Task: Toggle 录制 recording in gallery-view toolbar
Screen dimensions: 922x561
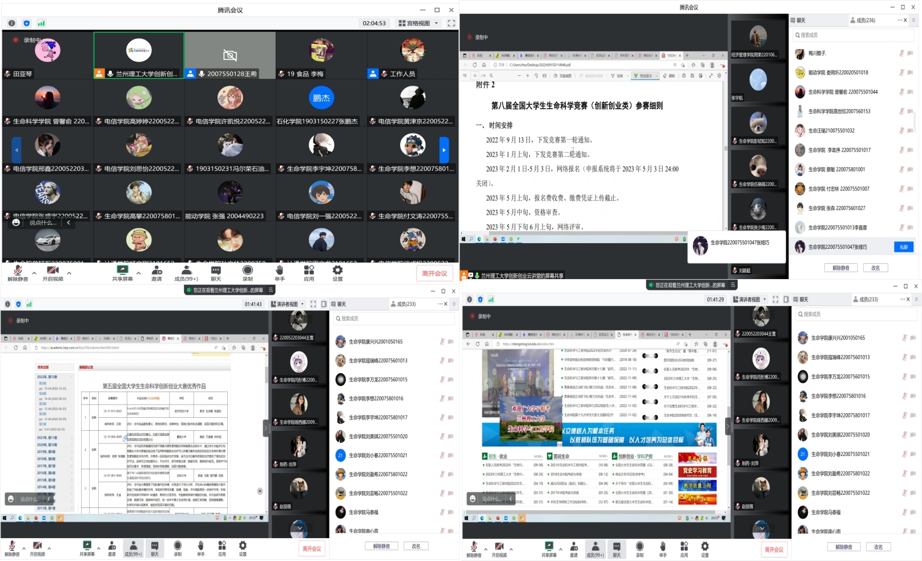Action: tap(247, 272)
